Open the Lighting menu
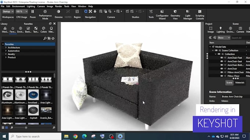The width and height of the screenshot is (250, 140). point(31,6)
